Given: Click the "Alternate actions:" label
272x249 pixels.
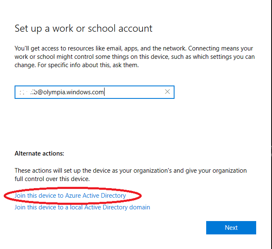Looking at the screenshot, I should (39, 153).
